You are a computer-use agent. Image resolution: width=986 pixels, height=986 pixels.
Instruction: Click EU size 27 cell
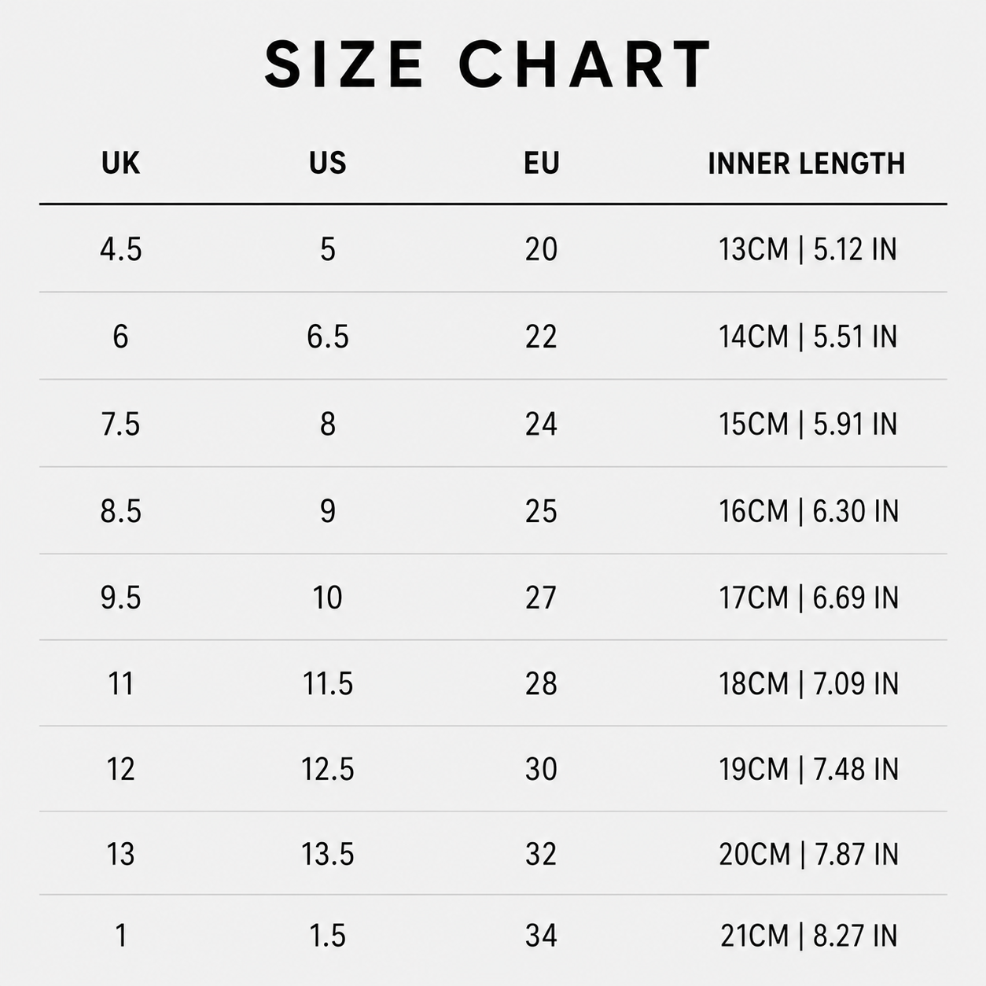pos(541,598)
